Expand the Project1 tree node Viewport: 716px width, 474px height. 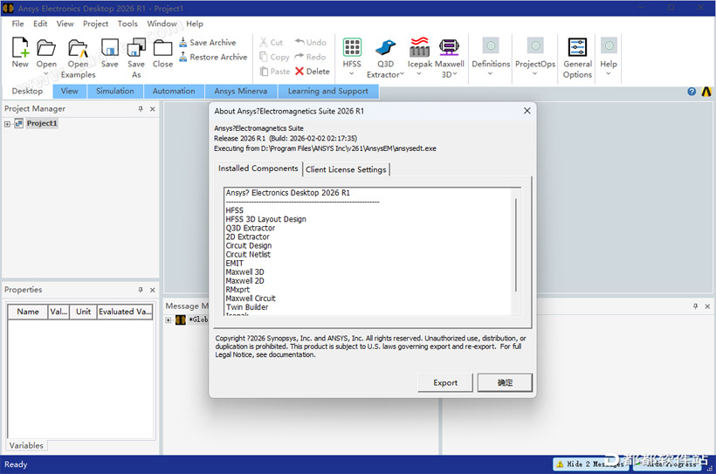[x=7, y=124]
